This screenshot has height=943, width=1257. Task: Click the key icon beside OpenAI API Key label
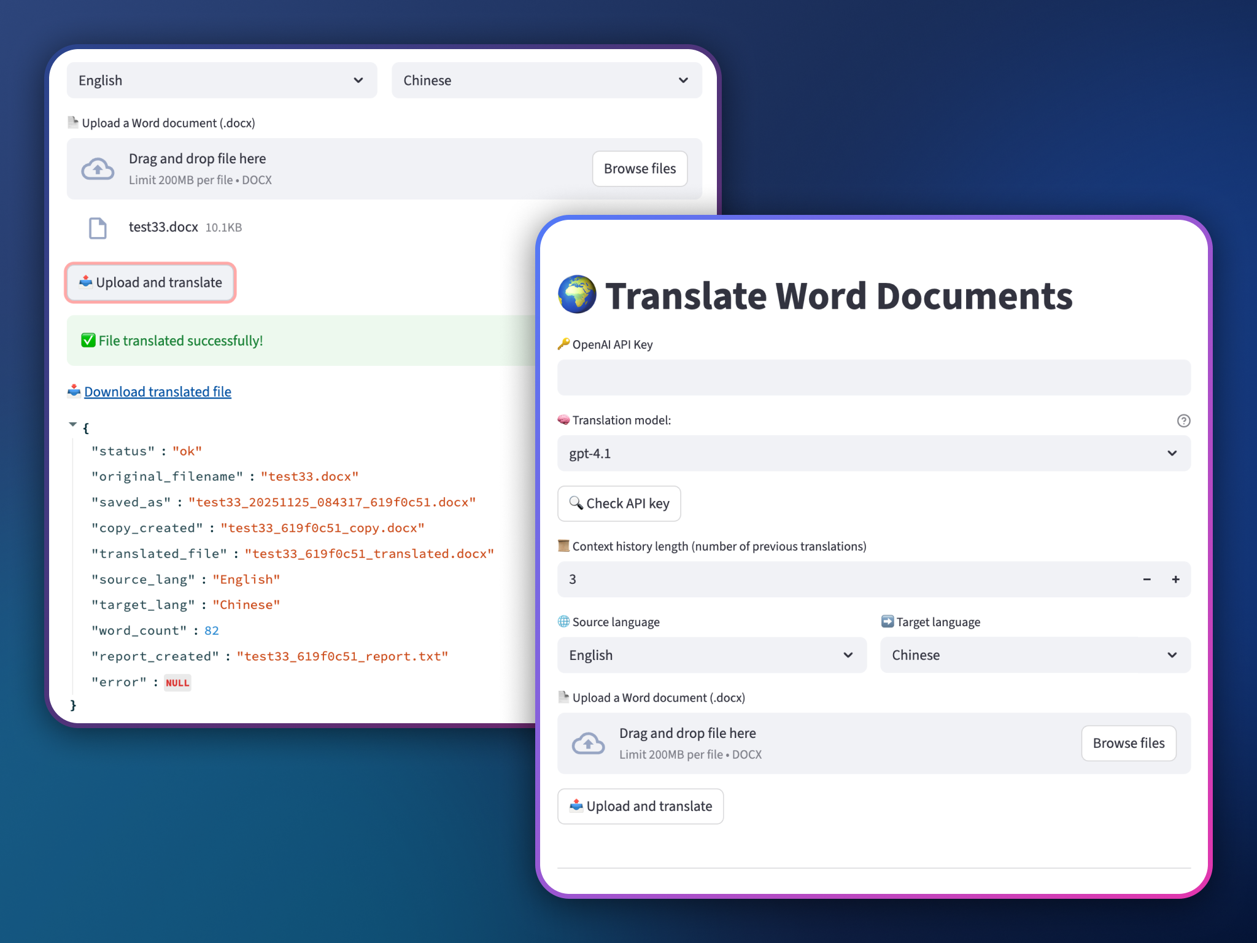tap(562, 344)
